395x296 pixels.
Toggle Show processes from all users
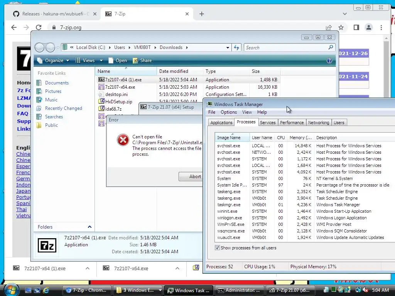coord(217,248)
